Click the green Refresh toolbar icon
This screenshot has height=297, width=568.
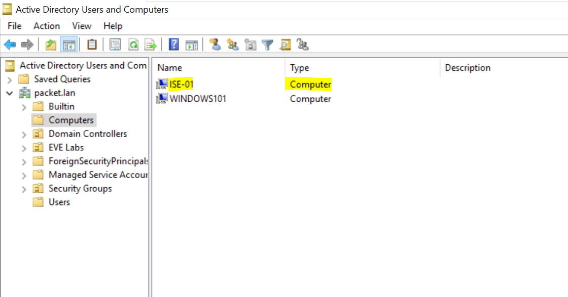(x=133, y=45)
